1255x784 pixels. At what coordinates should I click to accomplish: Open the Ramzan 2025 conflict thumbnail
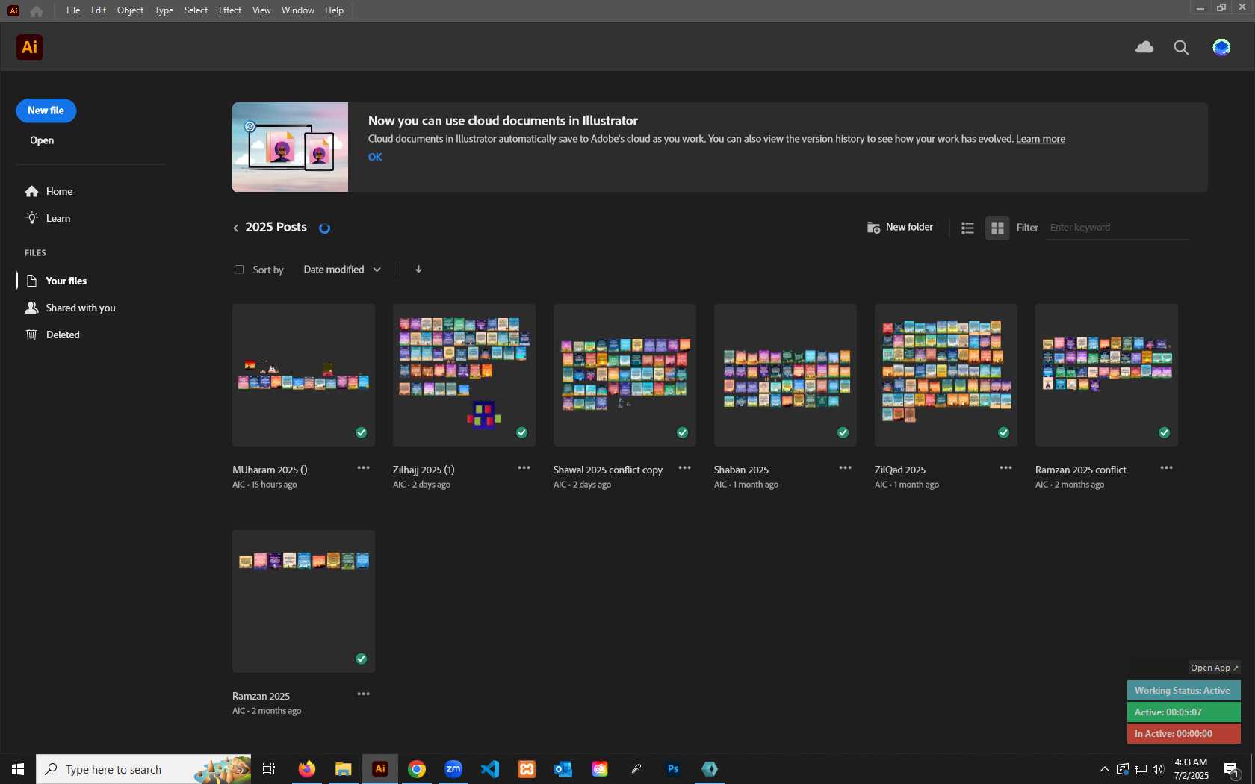pos(1106,375)
